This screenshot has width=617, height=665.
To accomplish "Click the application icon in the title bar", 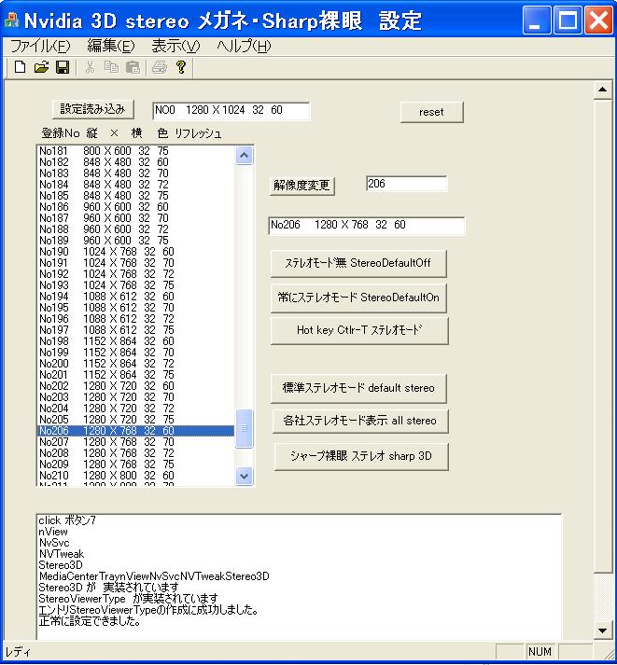I will pyautogui.click(x=11, y=20).
